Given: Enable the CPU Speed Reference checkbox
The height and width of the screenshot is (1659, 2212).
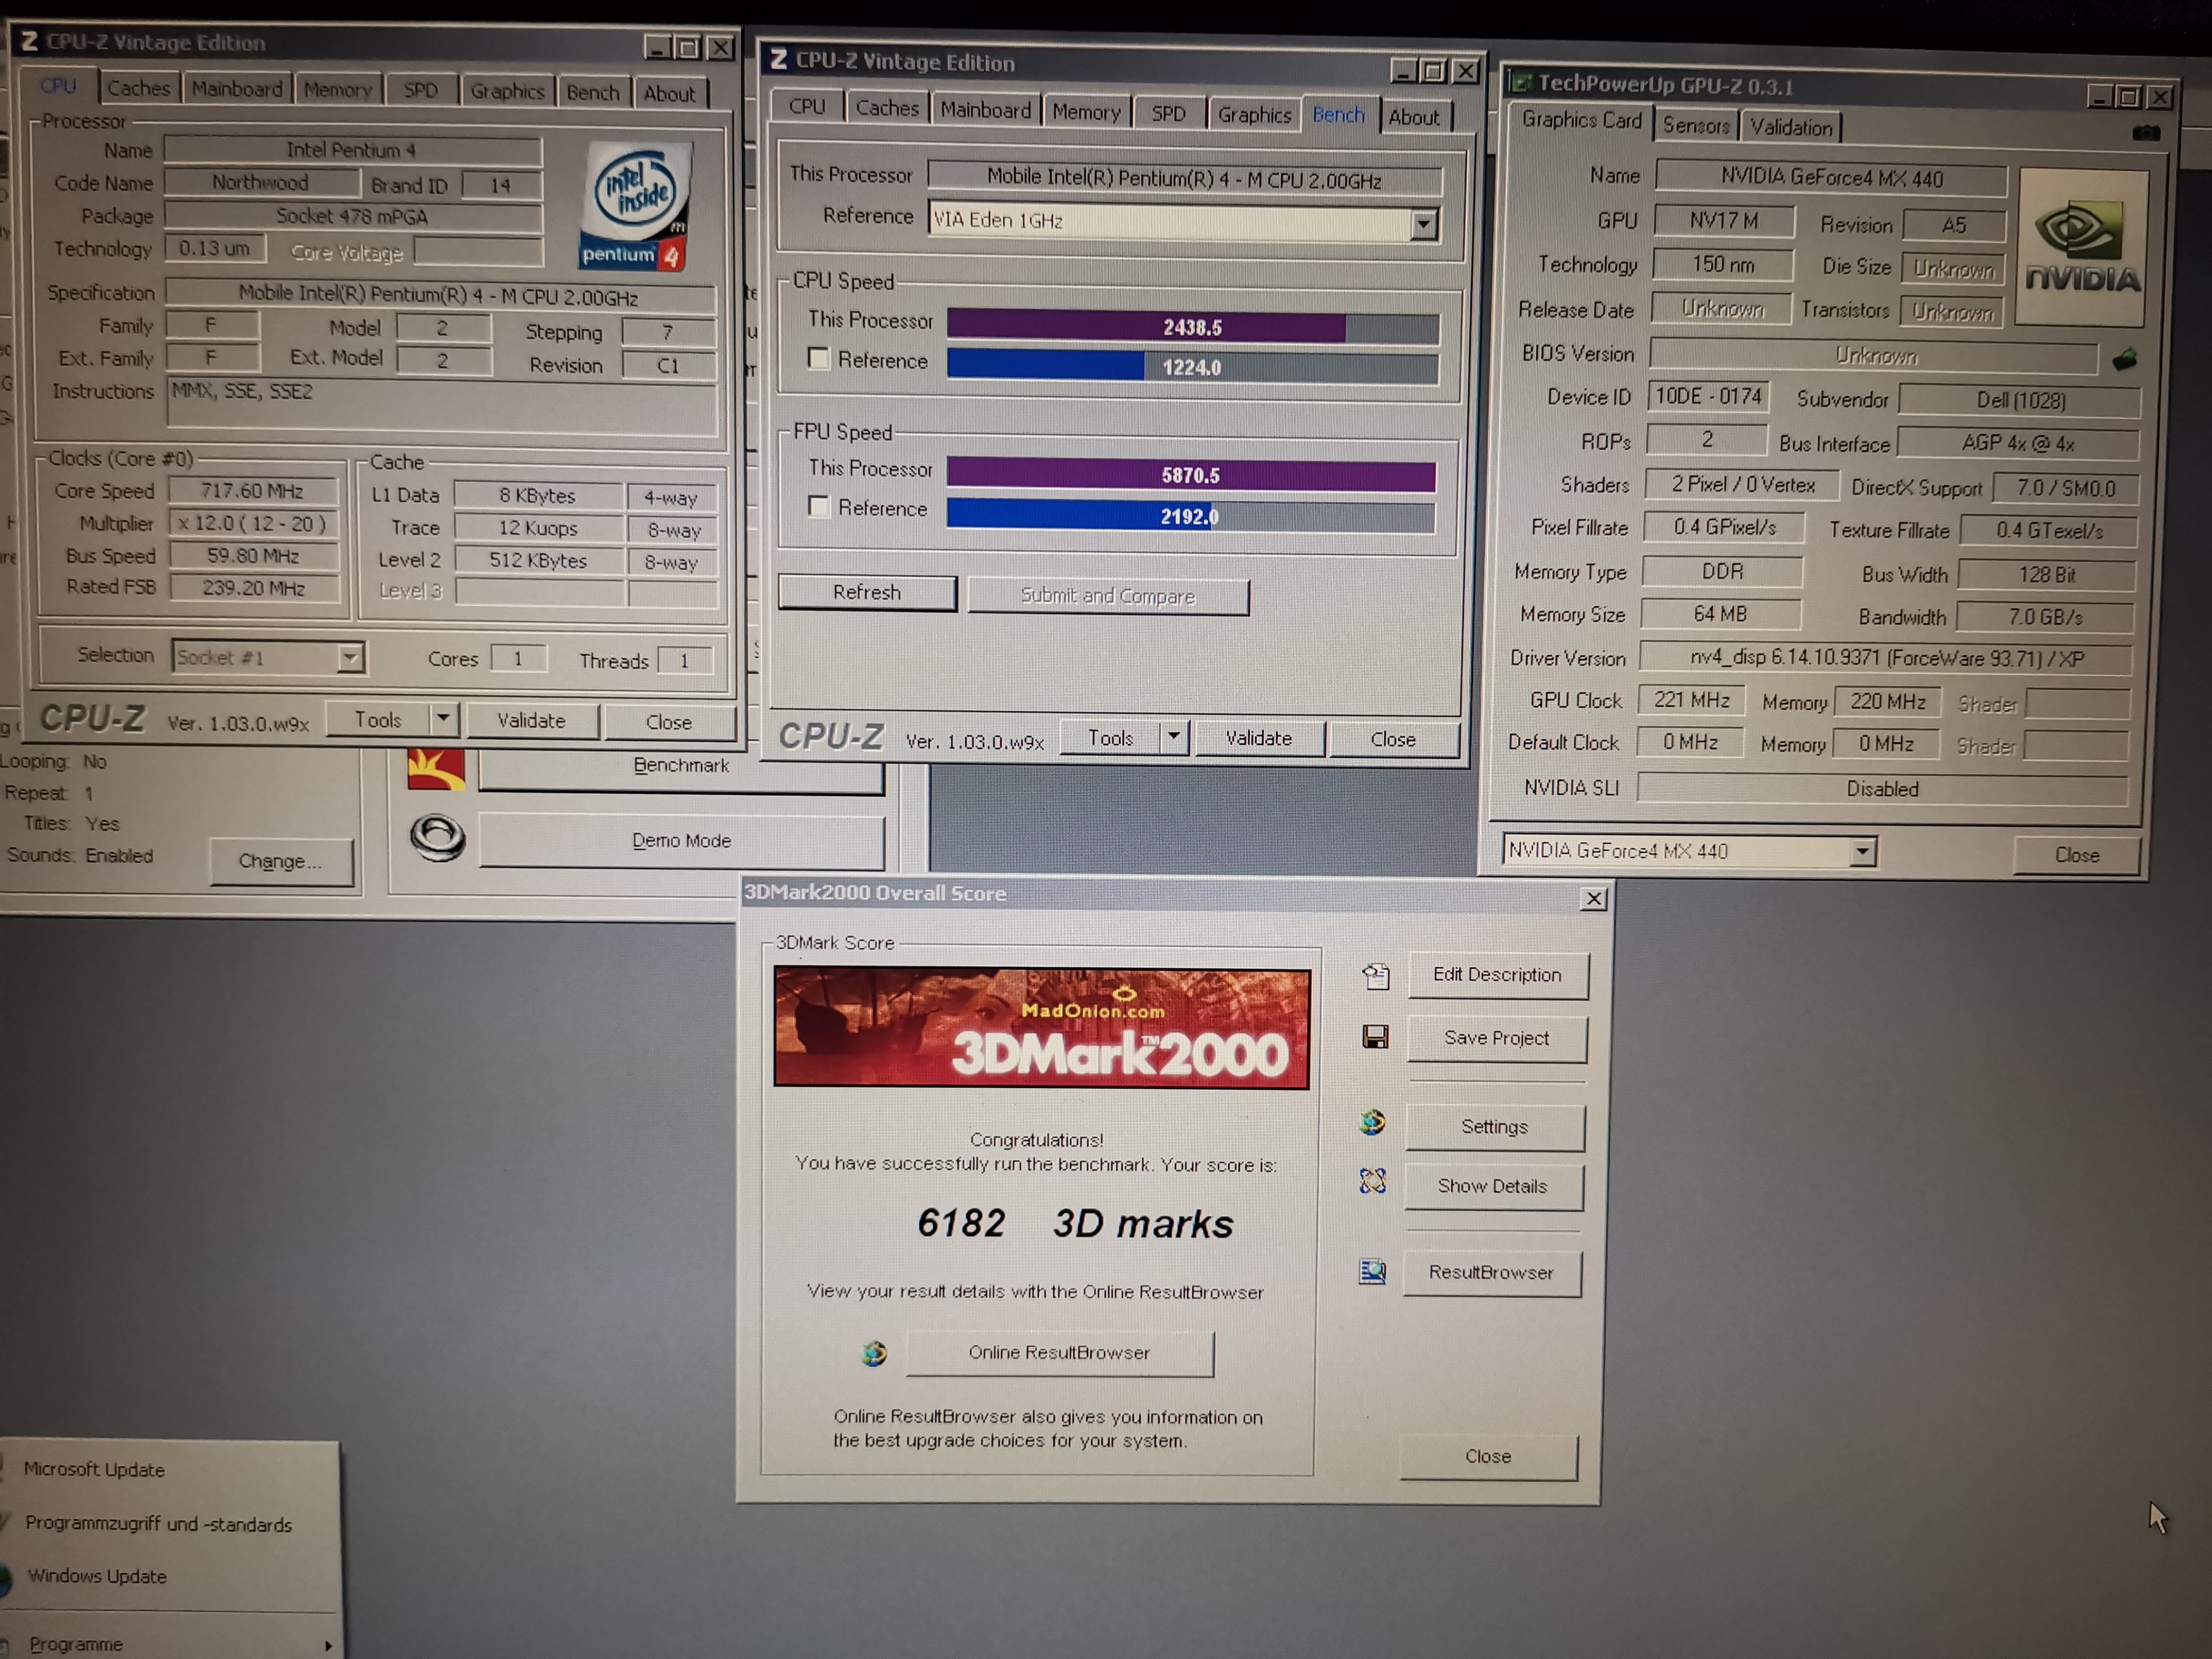Looking at the screenshot, I should point(819,359).
